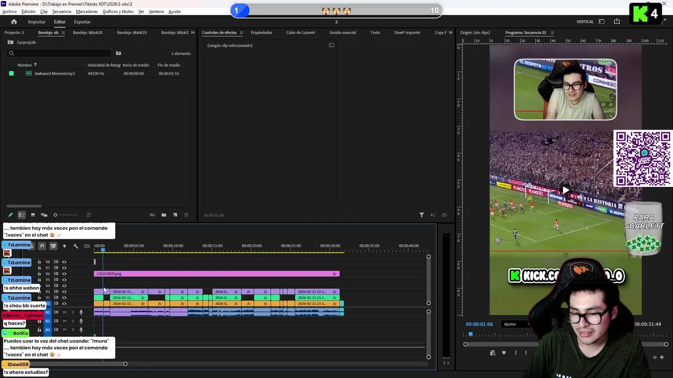This screenshot has width=673, height=378.
Task: Click the Add Marker icon in Program Monitor
Action: coord(504,353)
